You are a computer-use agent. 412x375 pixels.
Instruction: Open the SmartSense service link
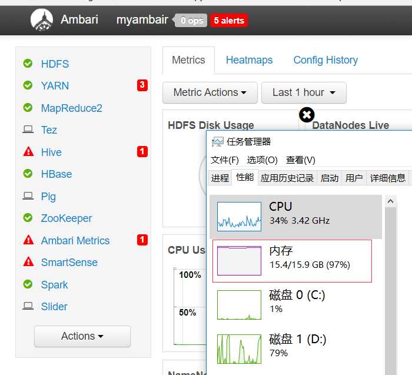pyautogui.click(x=69, y=262)
